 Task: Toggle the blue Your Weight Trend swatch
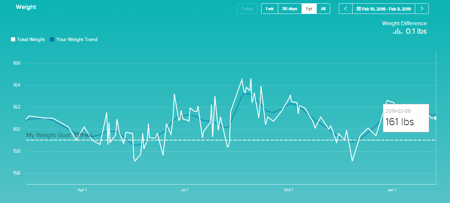click(52, 40)
